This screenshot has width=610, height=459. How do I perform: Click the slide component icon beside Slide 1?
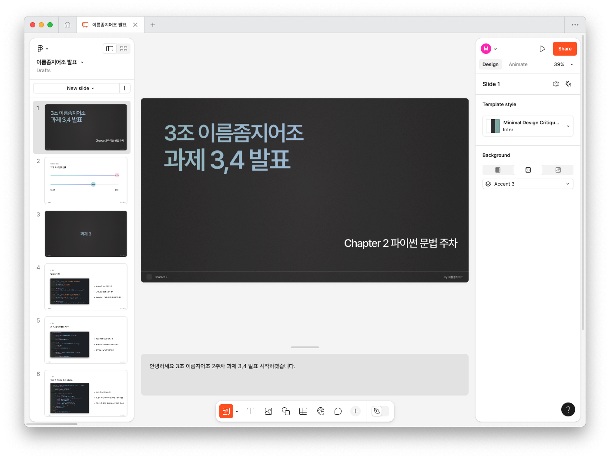pyautogui.click(x=556, y=84)
